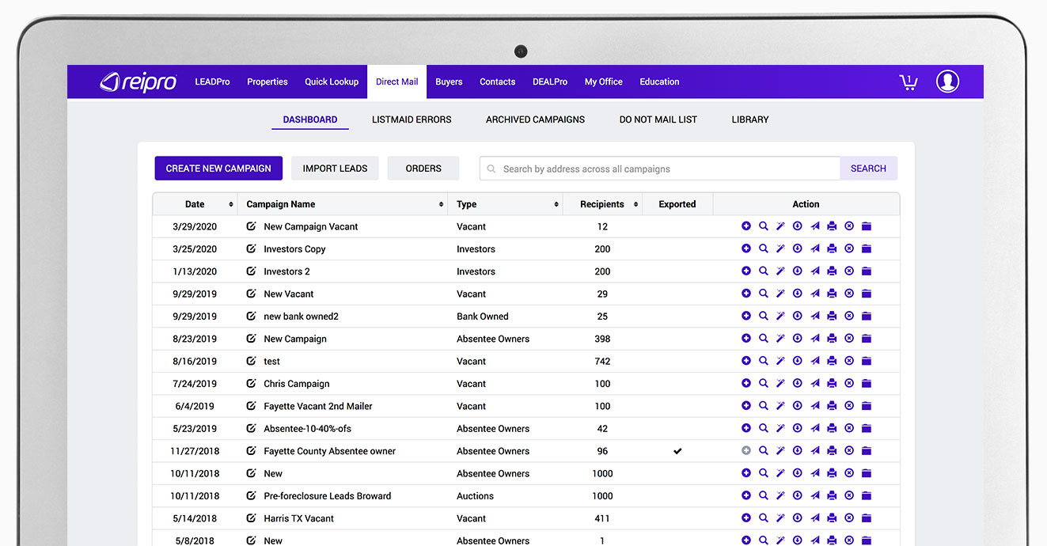Click the Import Leads button
This screenshot has height=546, width=1047.
pos(335,169)
